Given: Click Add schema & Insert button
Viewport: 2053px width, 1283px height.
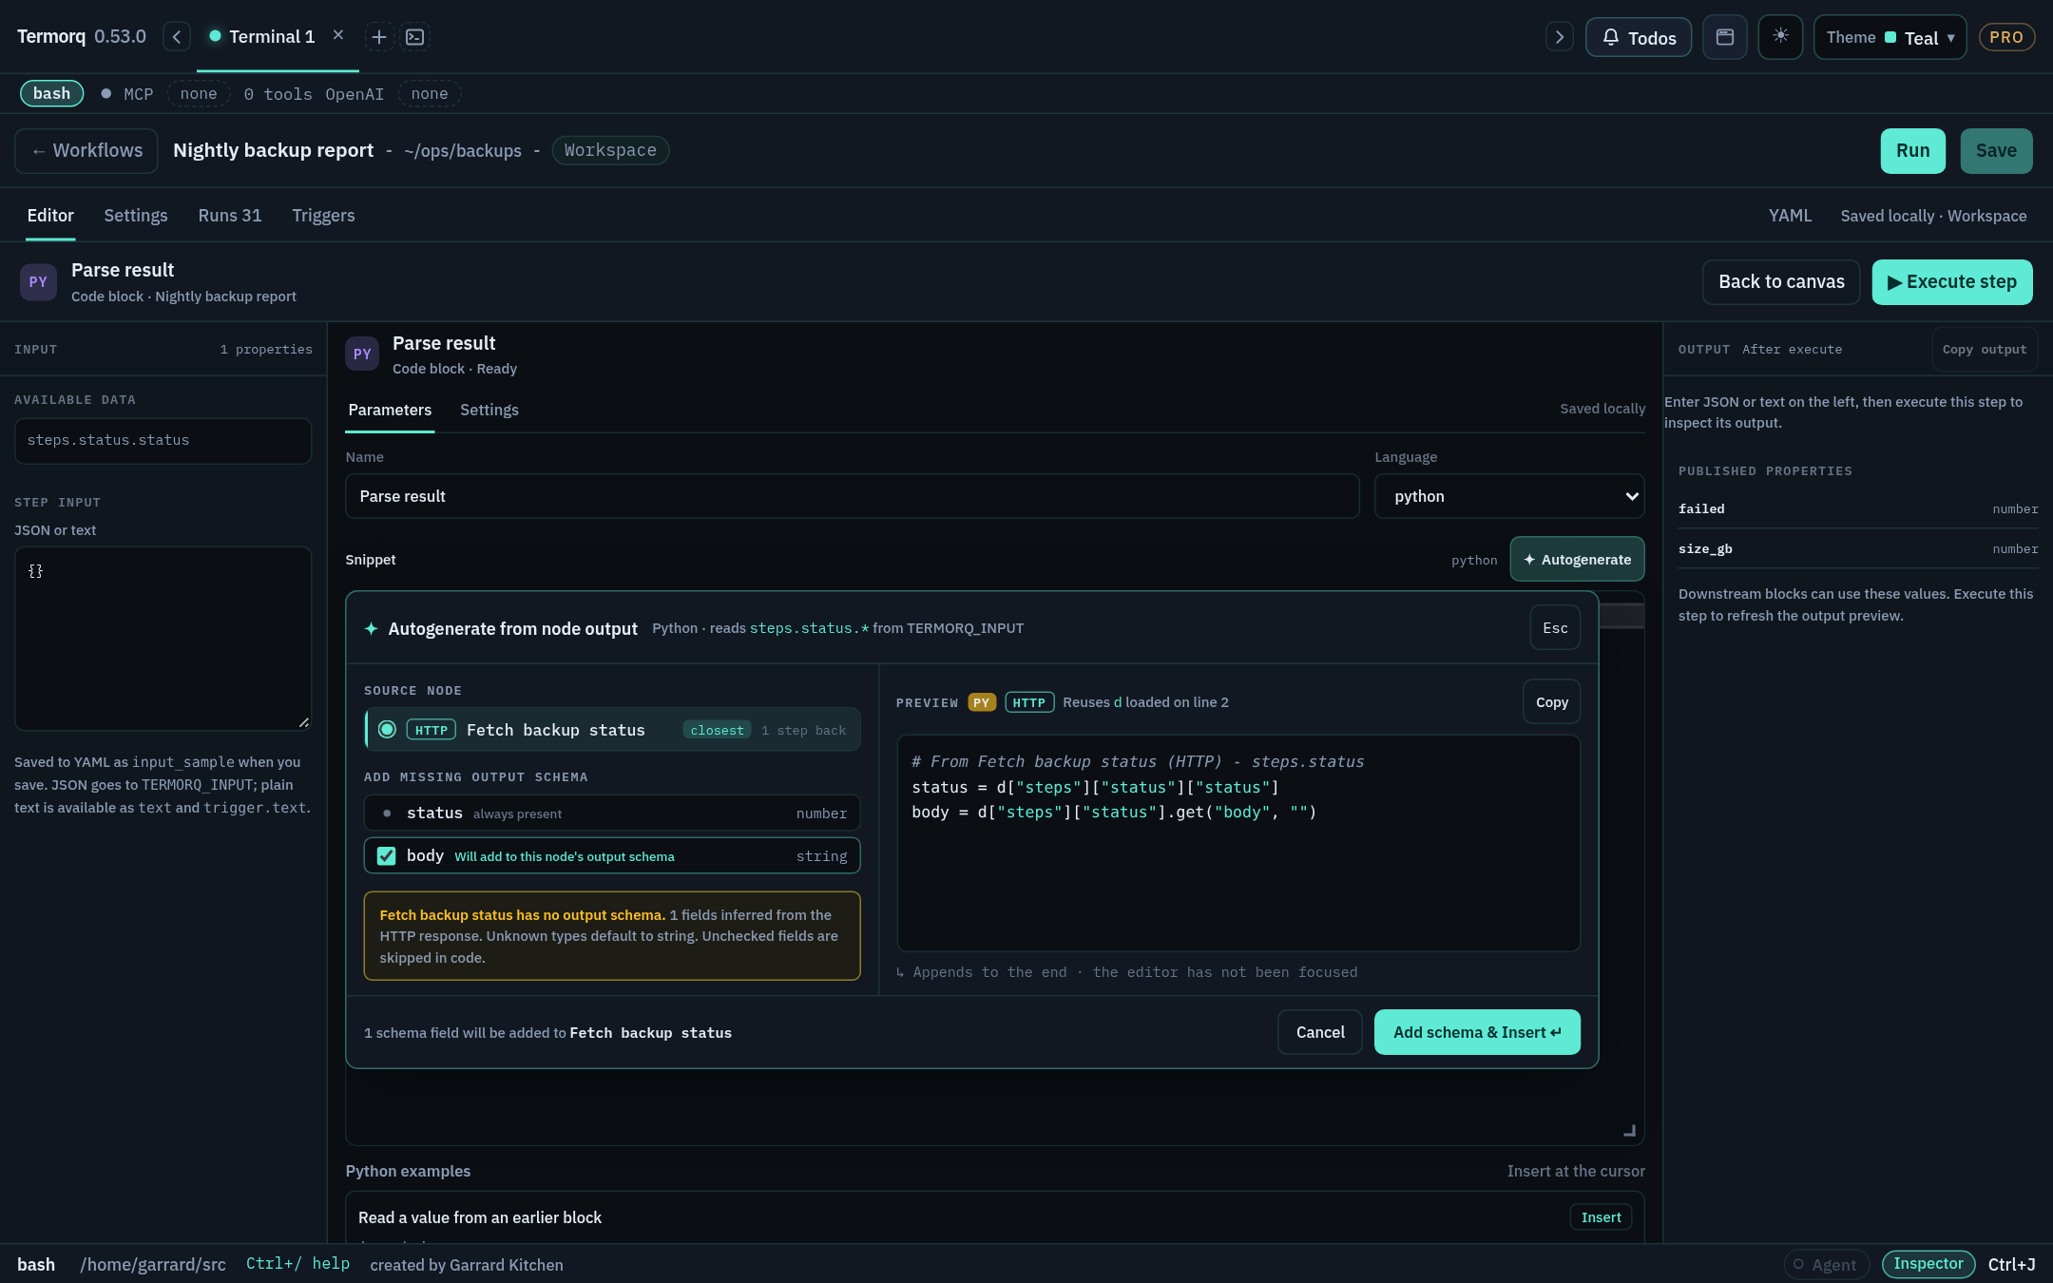Looking at the screenshot, I should (x=1477, y=1032).
